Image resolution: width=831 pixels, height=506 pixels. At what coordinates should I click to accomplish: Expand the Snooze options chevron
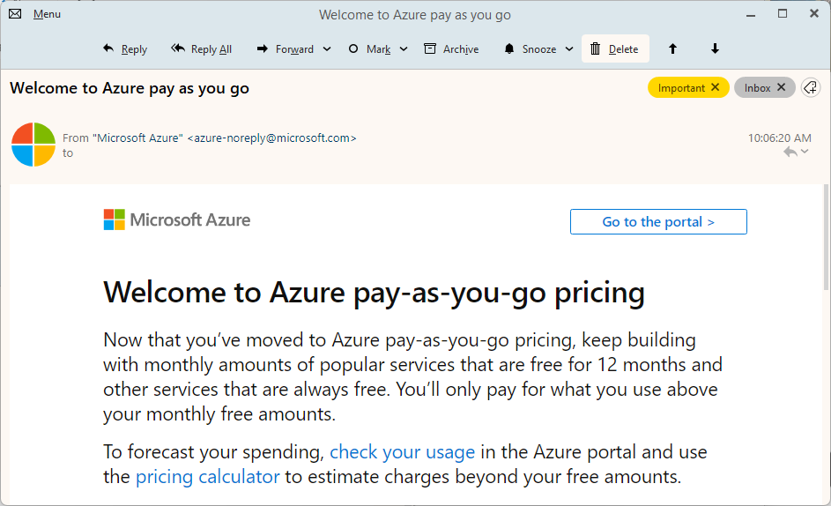[569, 49]
